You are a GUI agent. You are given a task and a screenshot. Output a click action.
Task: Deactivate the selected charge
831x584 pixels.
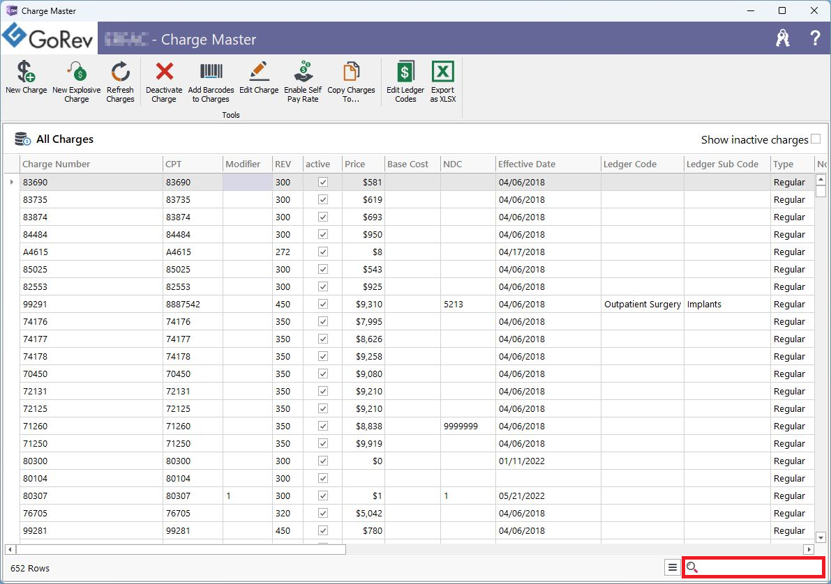click(x=164, y=81)
